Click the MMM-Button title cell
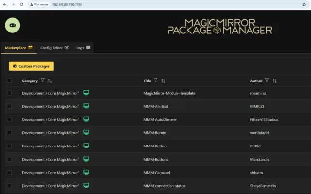Viewport: 311px width, 194px height. [155, 146]
